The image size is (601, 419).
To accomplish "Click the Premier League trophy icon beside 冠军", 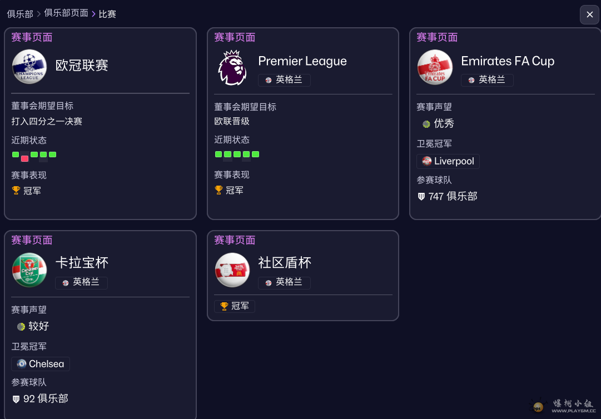I will pos(218,190).
